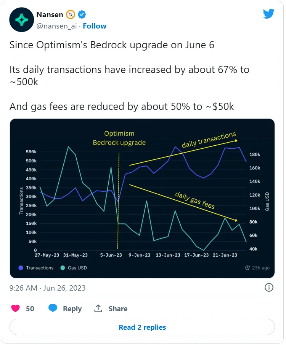
Task: Click the reply speech bubble icon
Action: coord(53,308)
